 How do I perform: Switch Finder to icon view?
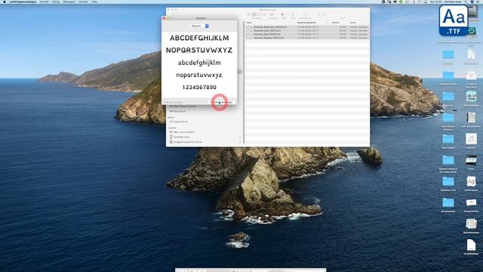tap(250, 14)
